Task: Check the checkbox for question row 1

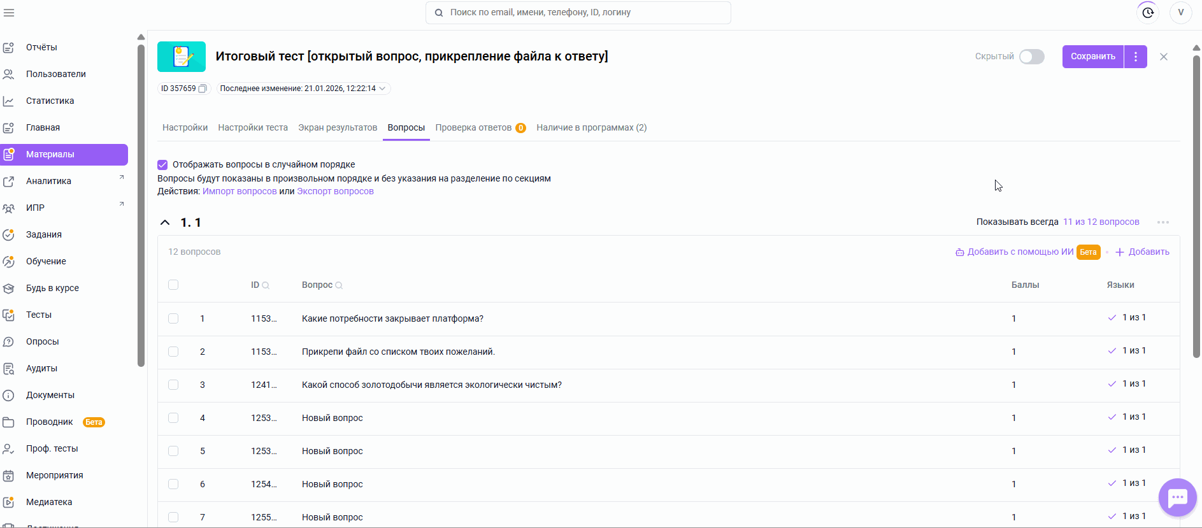Action: [x=173, y=318]
